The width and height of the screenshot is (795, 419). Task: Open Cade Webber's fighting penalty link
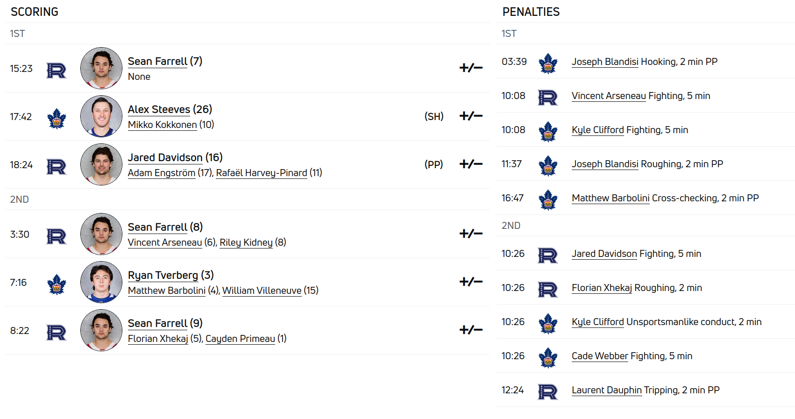coord(600,356)
